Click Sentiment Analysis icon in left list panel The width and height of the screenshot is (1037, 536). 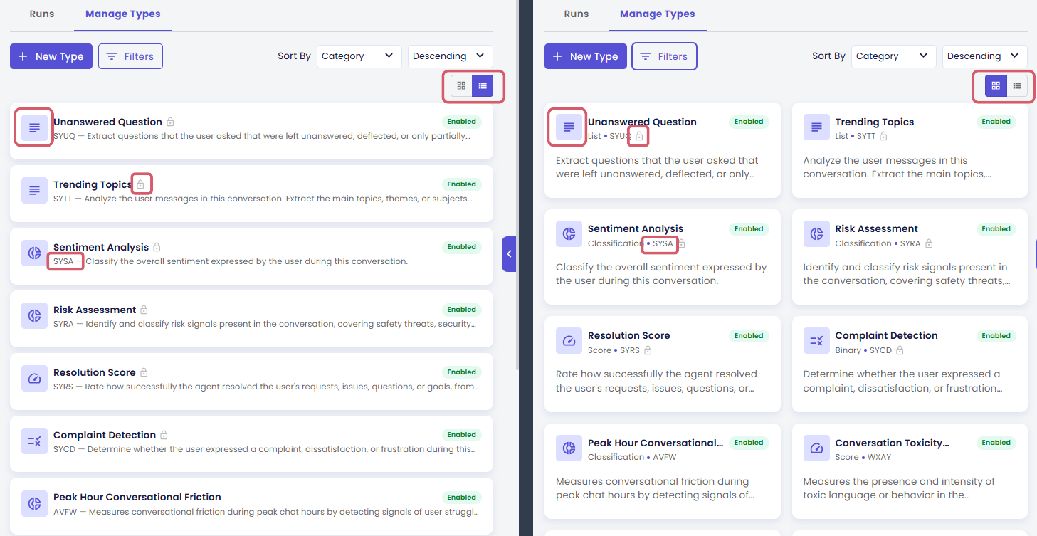[x=34, y=253]
